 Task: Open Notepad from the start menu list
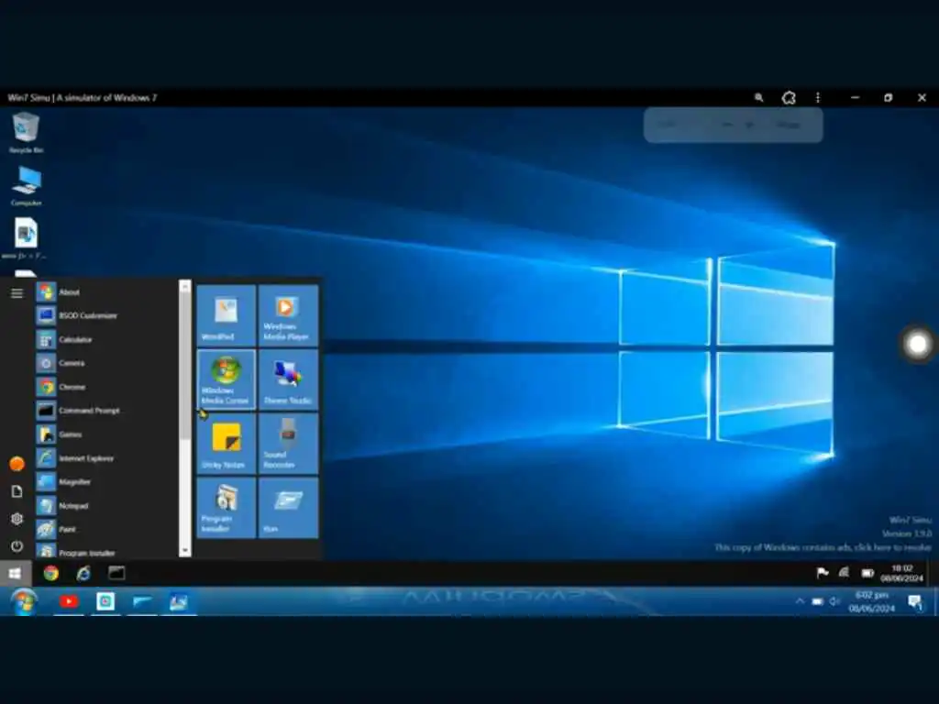pos(106,506)
